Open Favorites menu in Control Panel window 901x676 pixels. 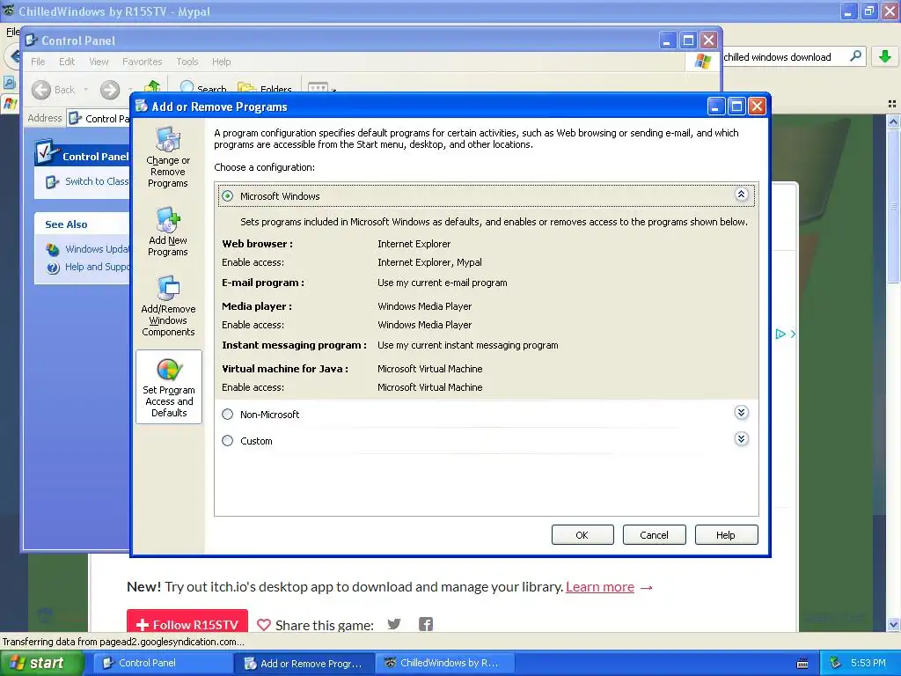coord(142,62)
